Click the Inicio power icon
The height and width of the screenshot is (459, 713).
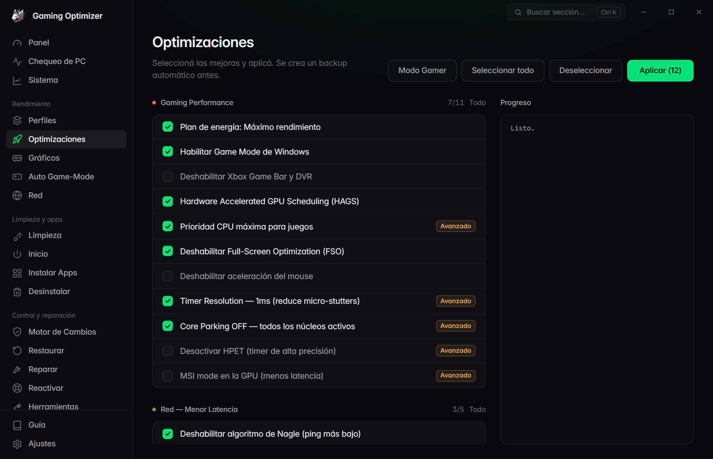click(17, 254)
